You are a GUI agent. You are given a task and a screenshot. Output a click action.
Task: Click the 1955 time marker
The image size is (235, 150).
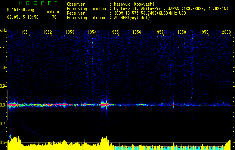[x=114, y=32]
